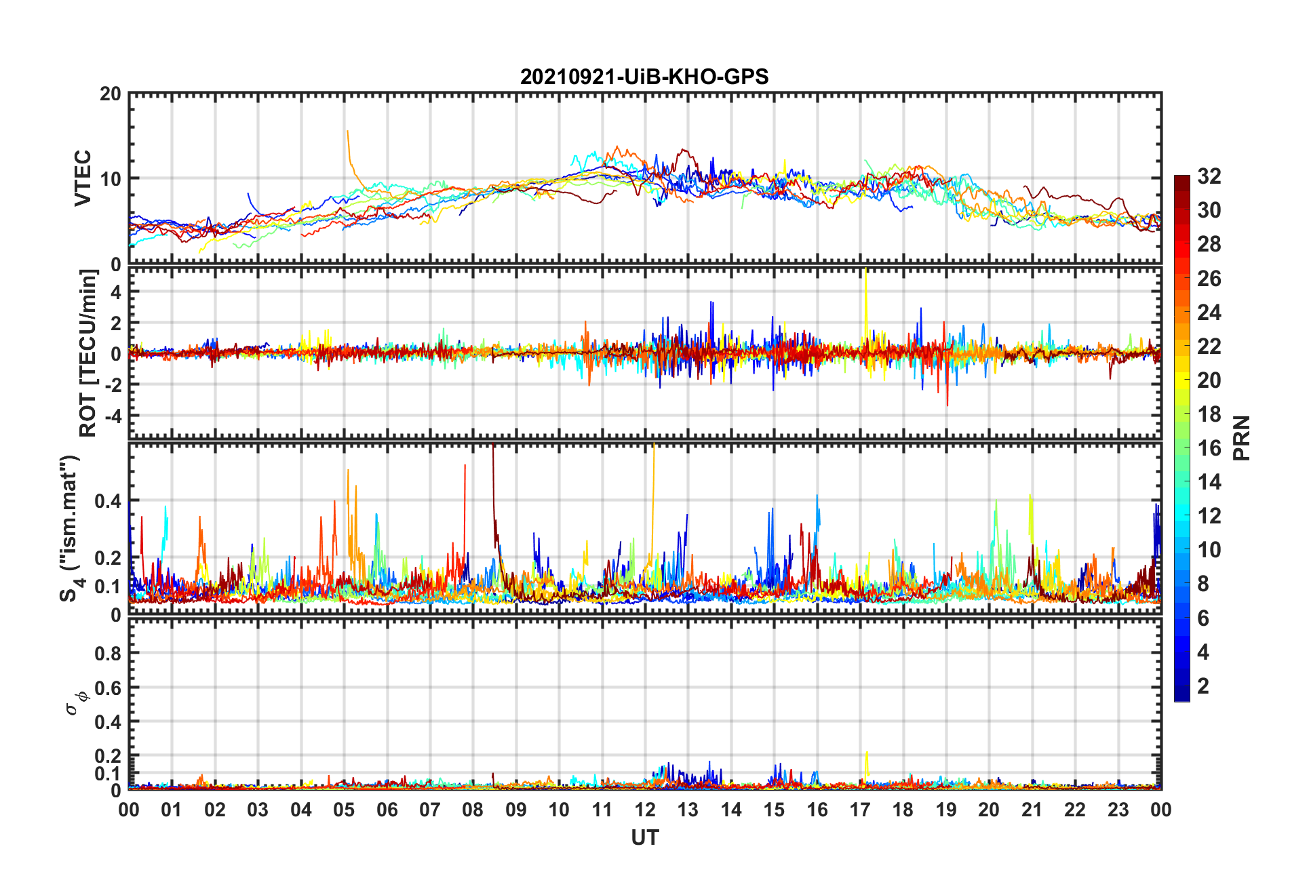
Task: Click the "05" UT hour tick
Action: point(344,810)
